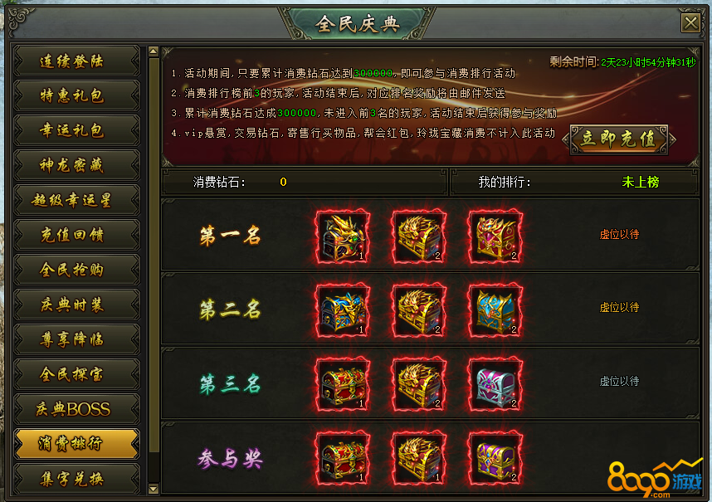
Task: Click sidebar scrollbar up arrow
Action: (154, 51)
